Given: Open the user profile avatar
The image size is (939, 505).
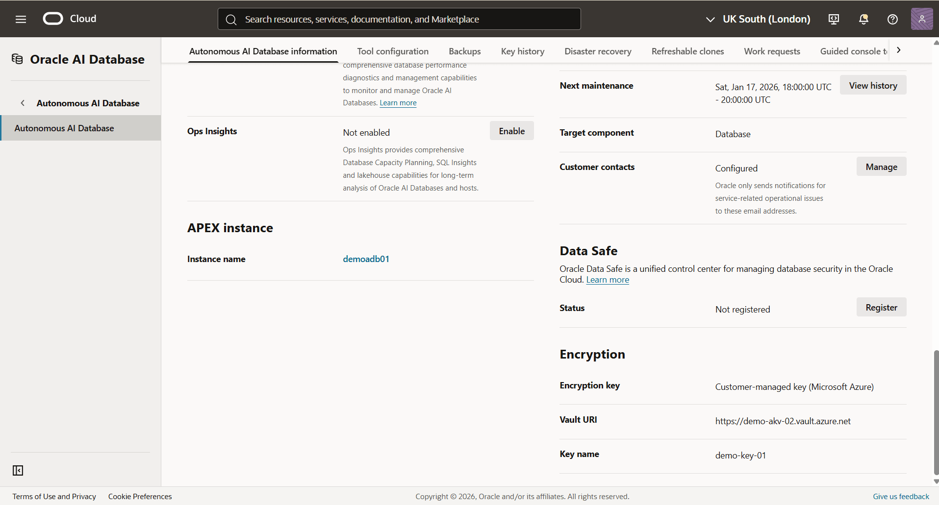Looking at the screenshot, I should [922, 19].
